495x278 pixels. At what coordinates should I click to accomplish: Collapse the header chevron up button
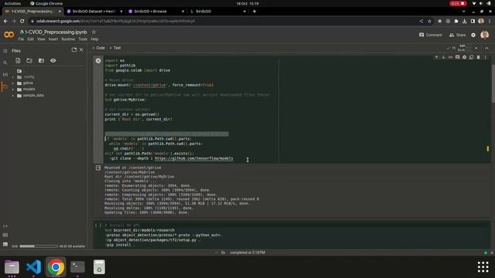click(486, 48)
